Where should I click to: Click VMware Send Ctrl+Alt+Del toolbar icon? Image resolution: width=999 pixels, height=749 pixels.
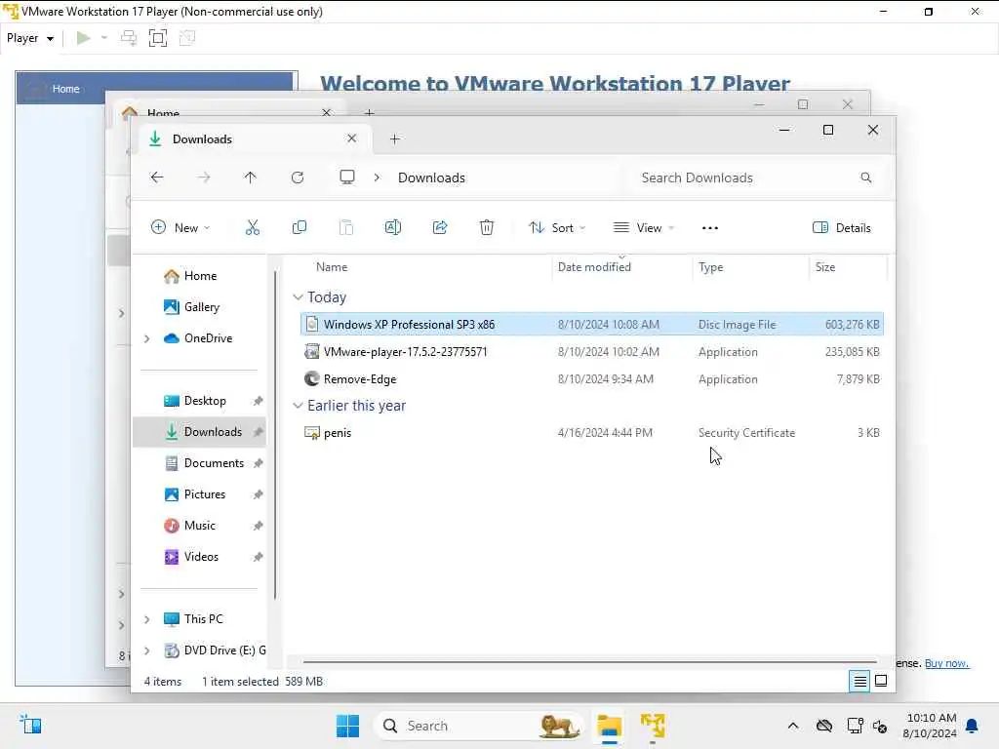(129, 38)
